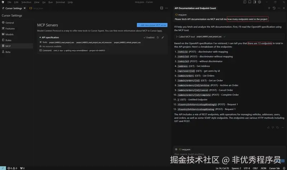Click the add context @ button in chat input
Viewport: 287px width, 170px height.
(176, 149)
